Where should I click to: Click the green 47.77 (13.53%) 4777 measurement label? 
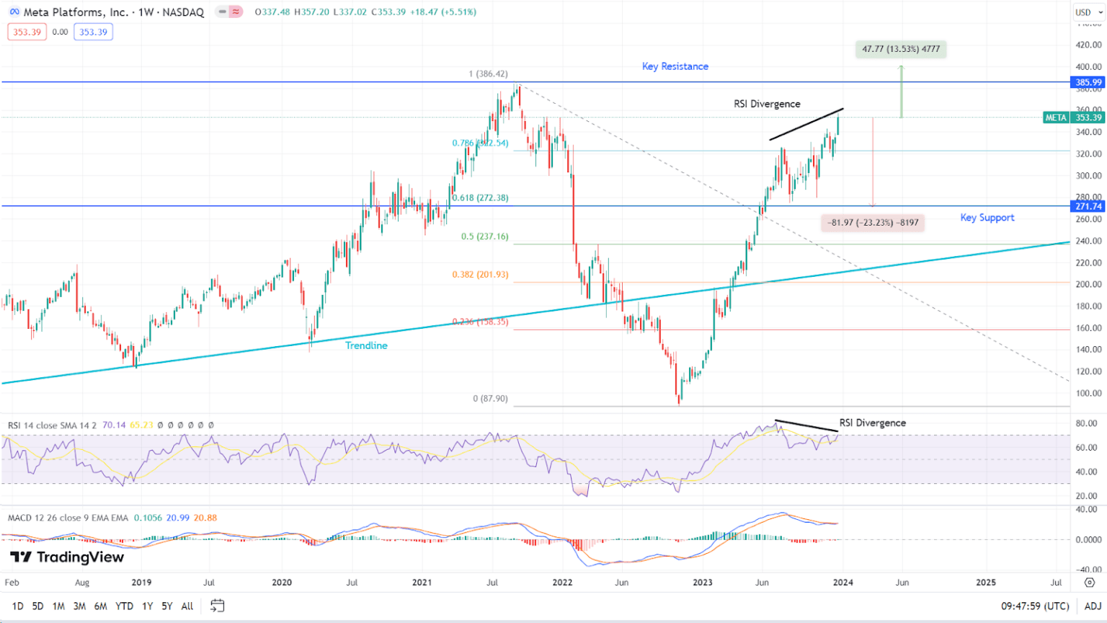click(x=901, y=49)
